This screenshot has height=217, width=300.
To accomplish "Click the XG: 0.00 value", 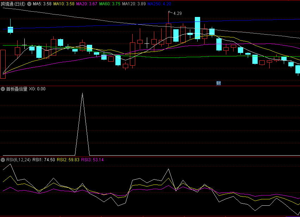I will point(37,89).
